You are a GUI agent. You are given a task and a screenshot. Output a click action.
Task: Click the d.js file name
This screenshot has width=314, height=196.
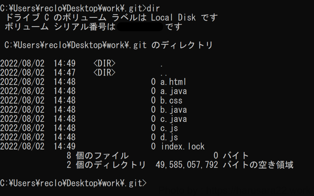pos(169,137)
